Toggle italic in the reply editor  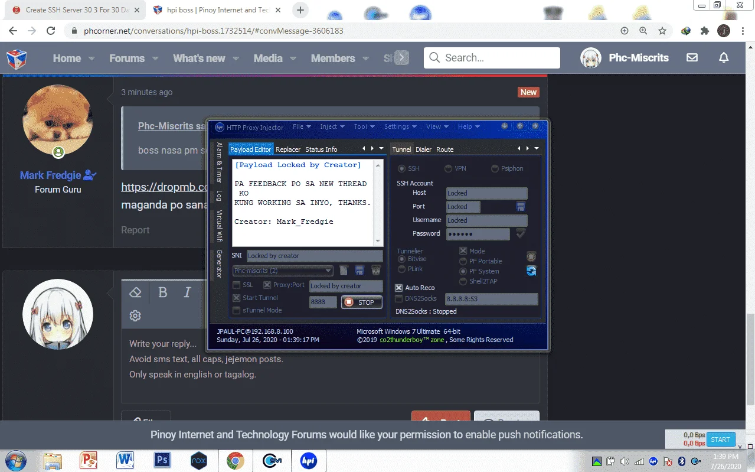coord(188,292)
